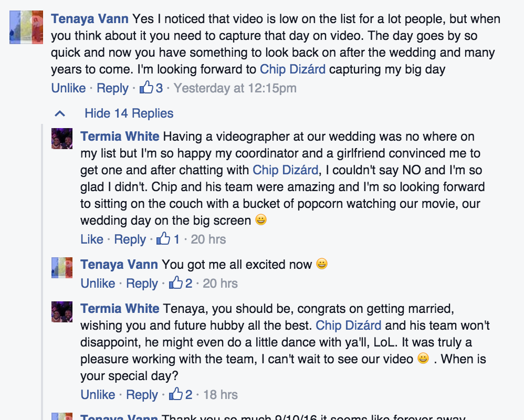Click 'Yesterday at 12:15pm' timestamp
Screen dimensions: 524x420
point(235,88)
